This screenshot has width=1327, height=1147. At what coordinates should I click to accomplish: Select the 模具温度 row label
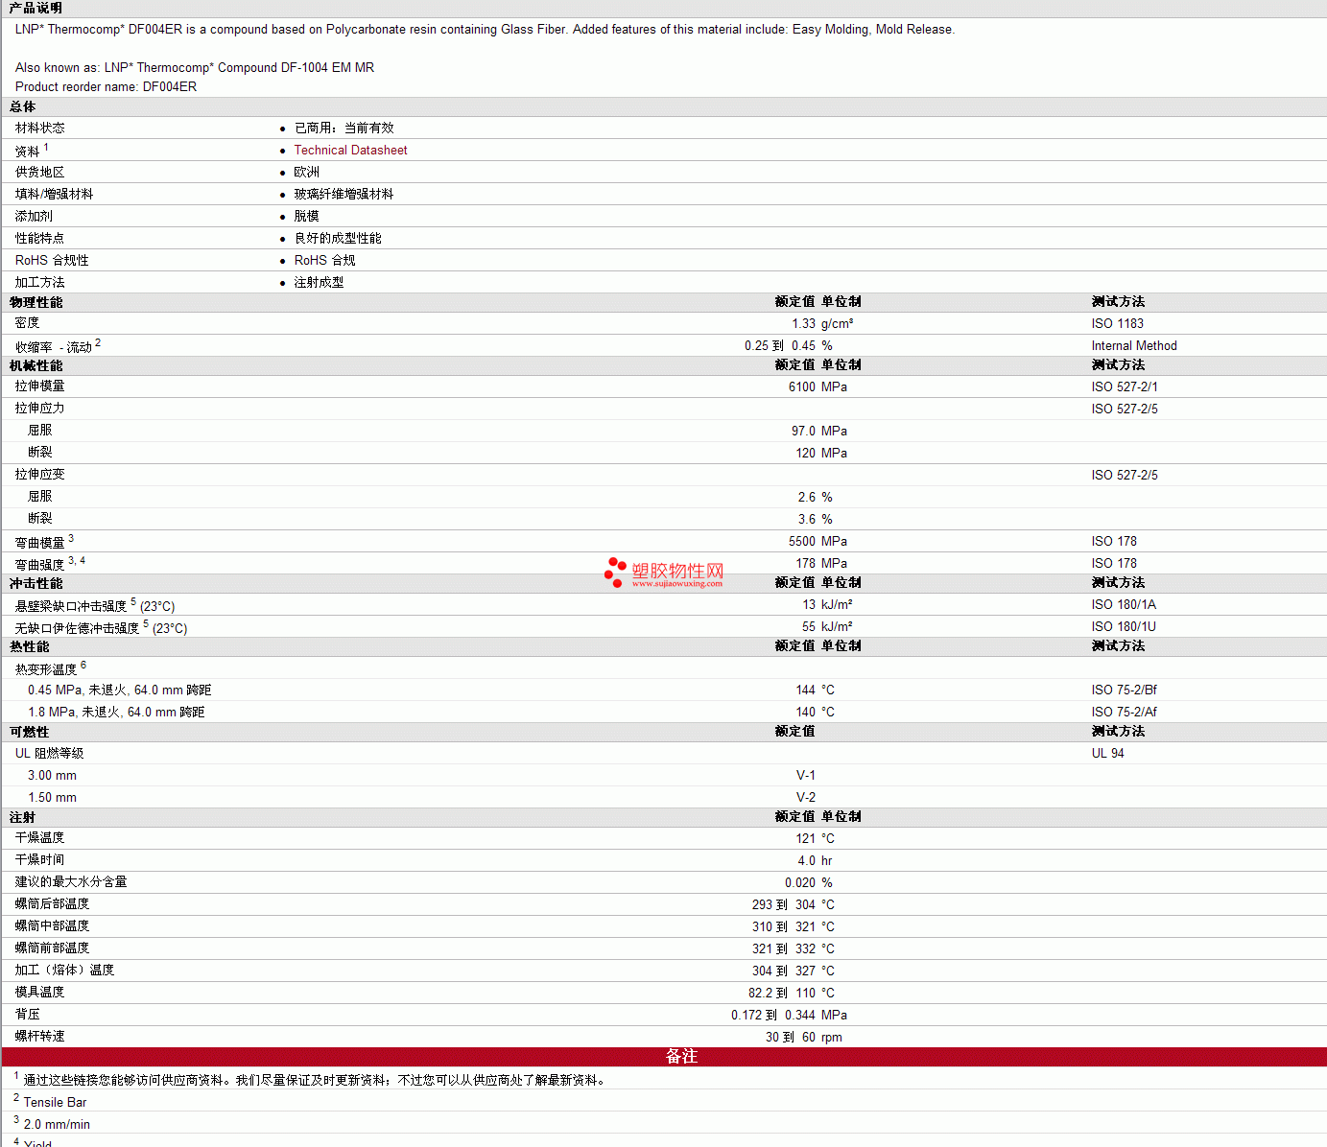tap(40, 993)
